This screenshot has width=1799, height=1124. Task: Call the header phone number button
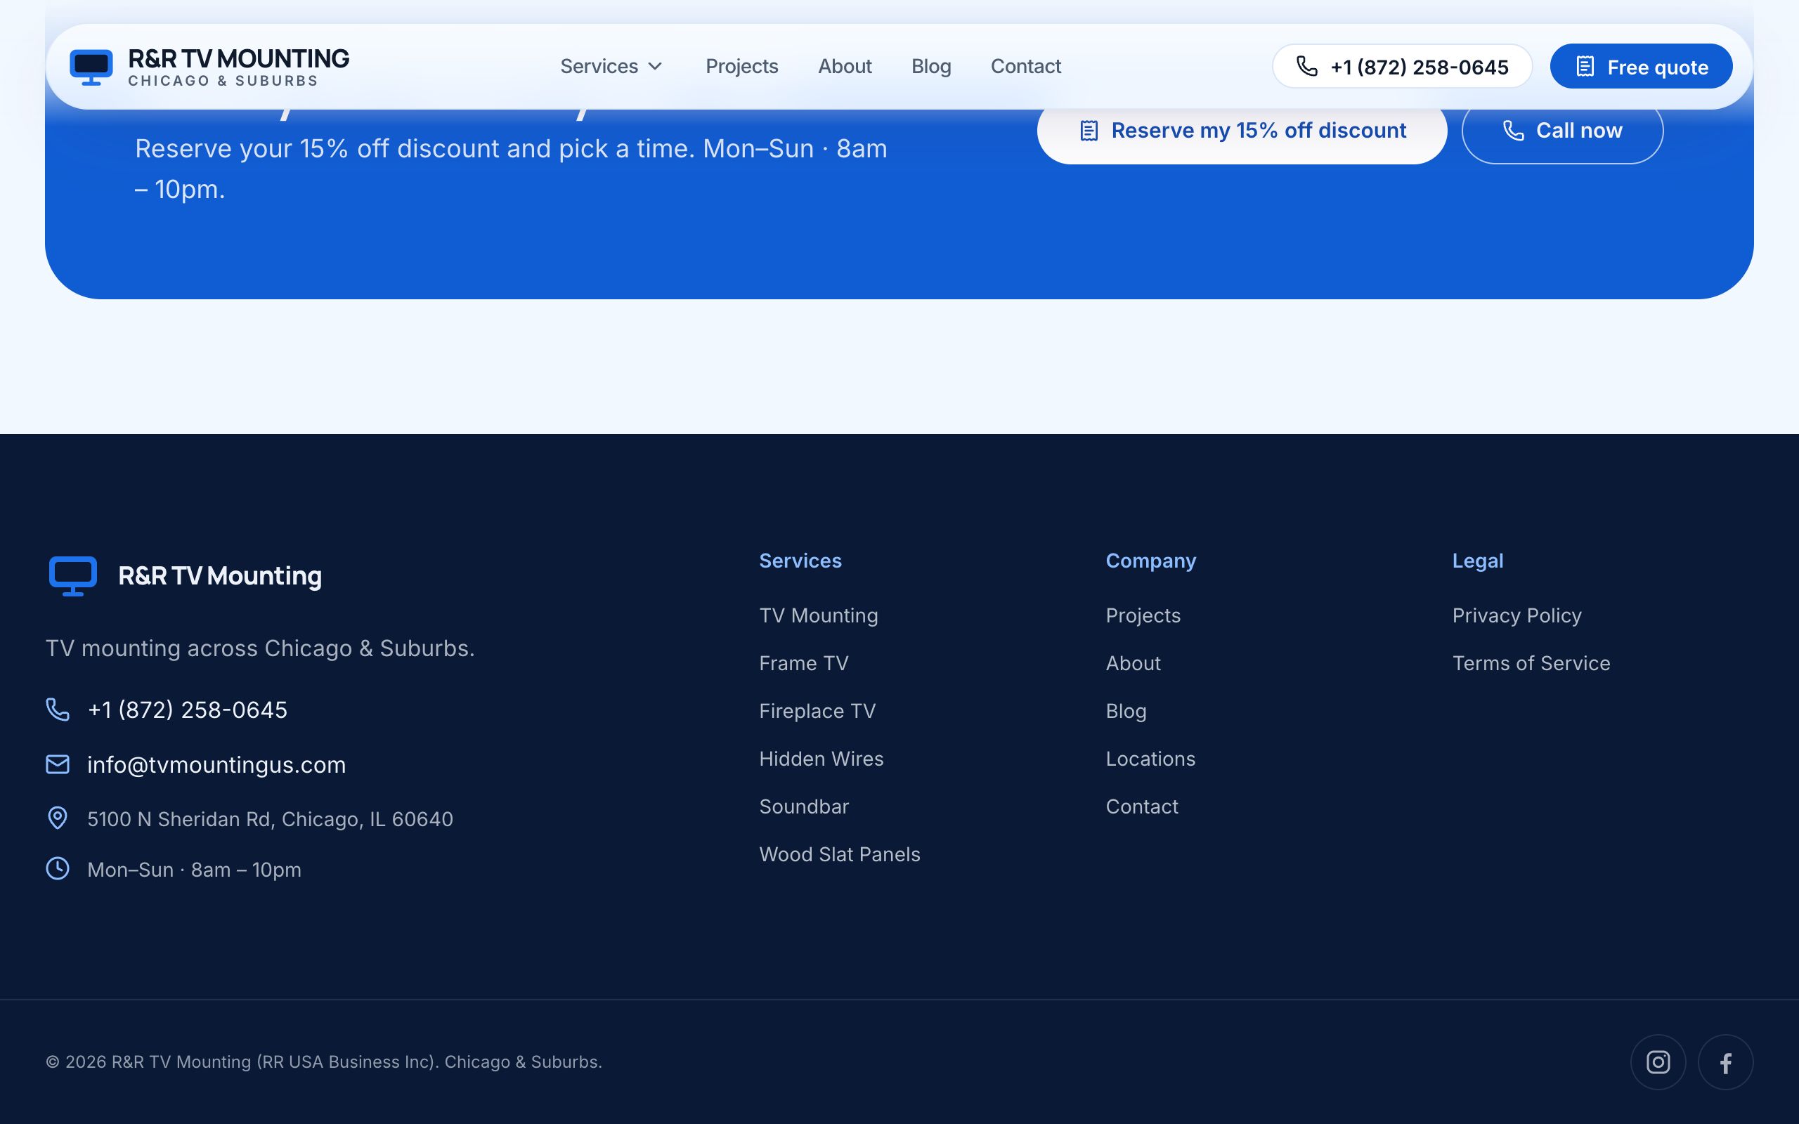click(1402, 66)
